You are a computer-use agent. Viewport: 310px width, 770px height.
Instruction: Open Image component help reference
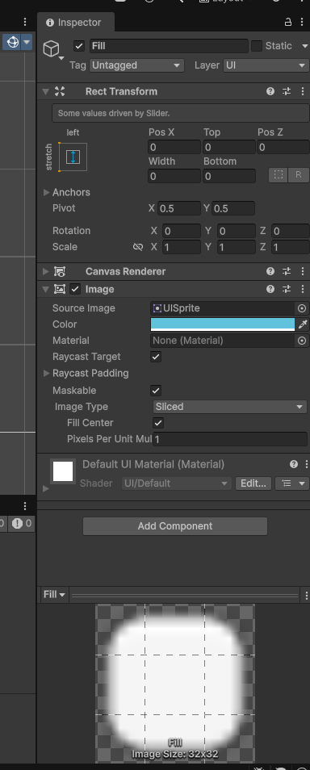tap(270, 289)
